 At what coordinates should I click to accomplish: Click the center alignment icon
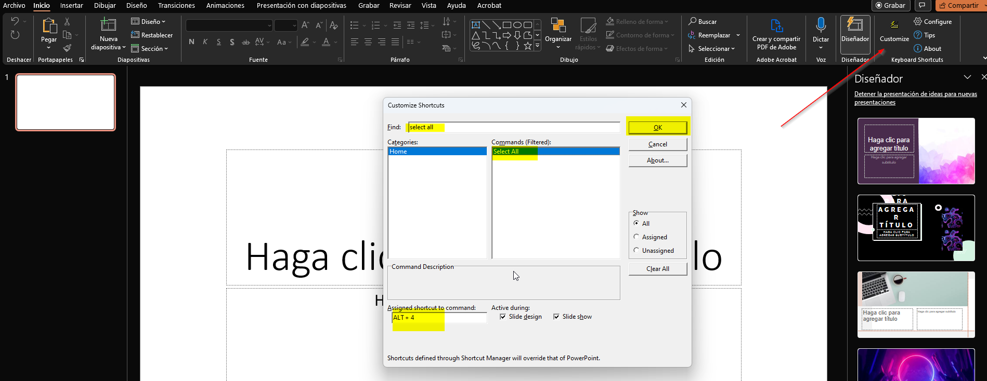pyautogui.click(x=368, y=42)
